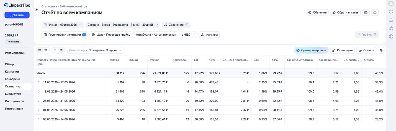Click the help icon next to Сравнение
The image size is (396, 131).
(187, 25)
